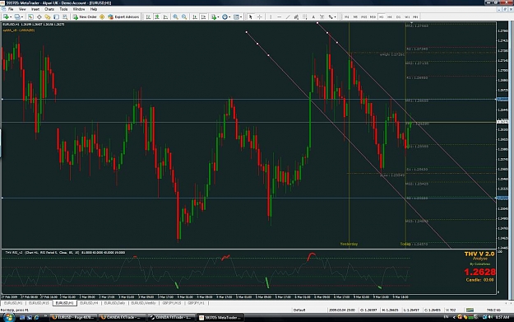Open the Window menu
The height and width of the screenshot is (322, 514).
tap(79, 9)
